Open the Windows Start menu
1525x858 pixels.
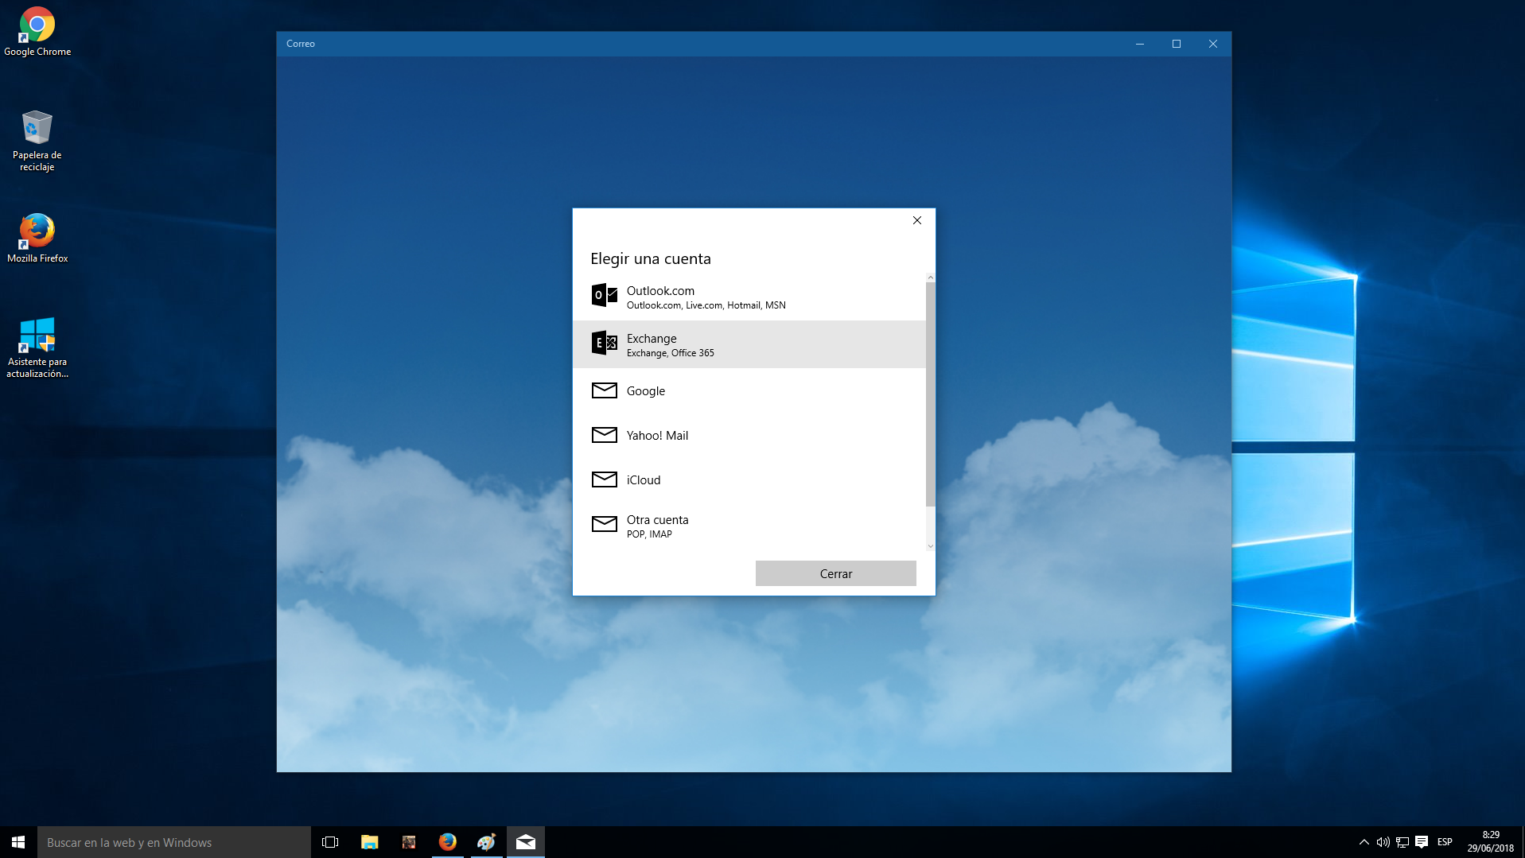(18, 842)
